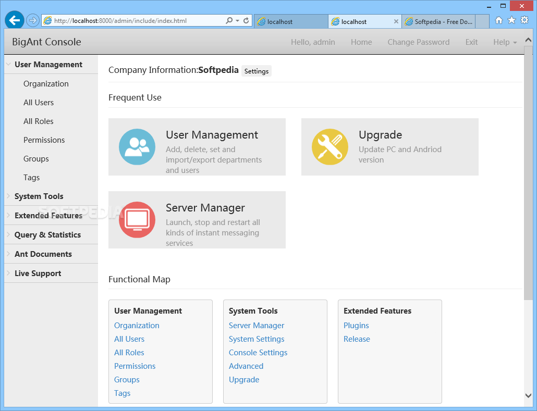Open address bar autocomplete dropdown arrow
Screen dimensions: 537x411
click(x=237, y=20)
